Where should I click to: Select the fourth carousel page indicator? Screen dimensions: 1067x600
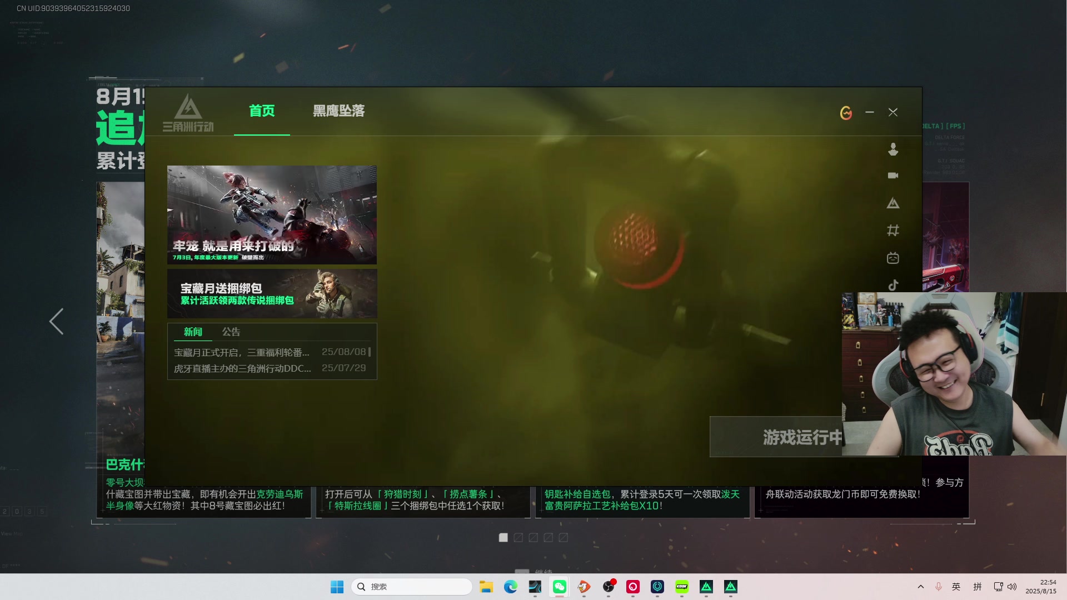point(548,537)
